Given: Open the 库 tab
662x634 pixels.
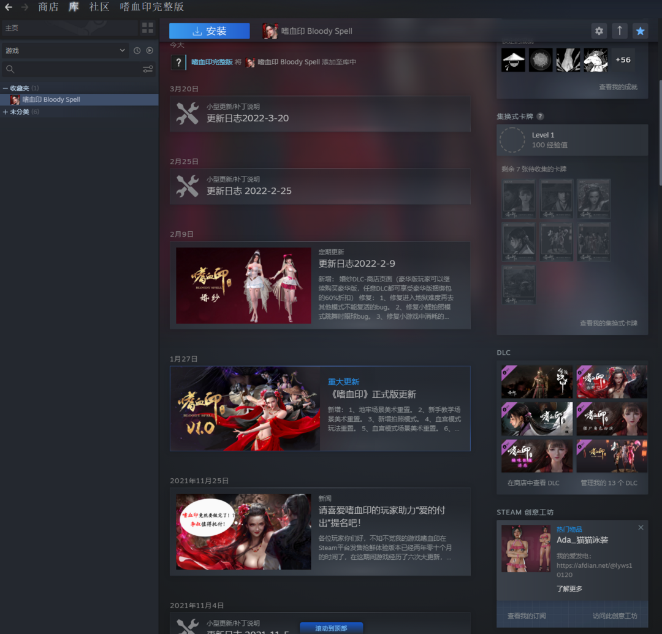Looking at the screenshot, I should (x=74, y=7).
